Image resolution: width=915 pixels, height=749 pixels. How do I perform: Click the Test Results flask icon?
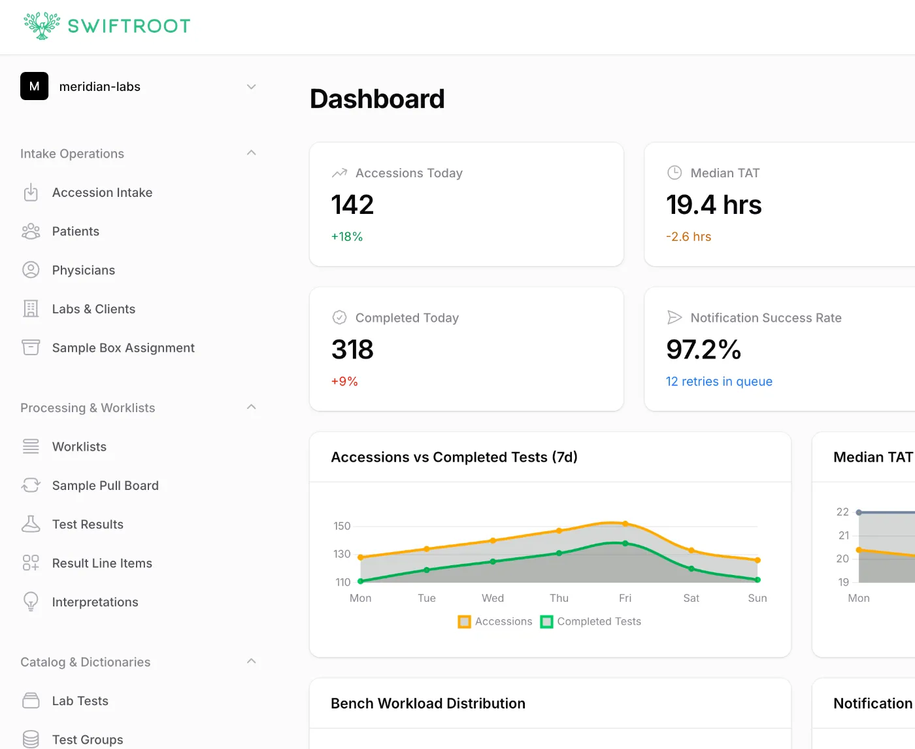click(x=31, y=524)
